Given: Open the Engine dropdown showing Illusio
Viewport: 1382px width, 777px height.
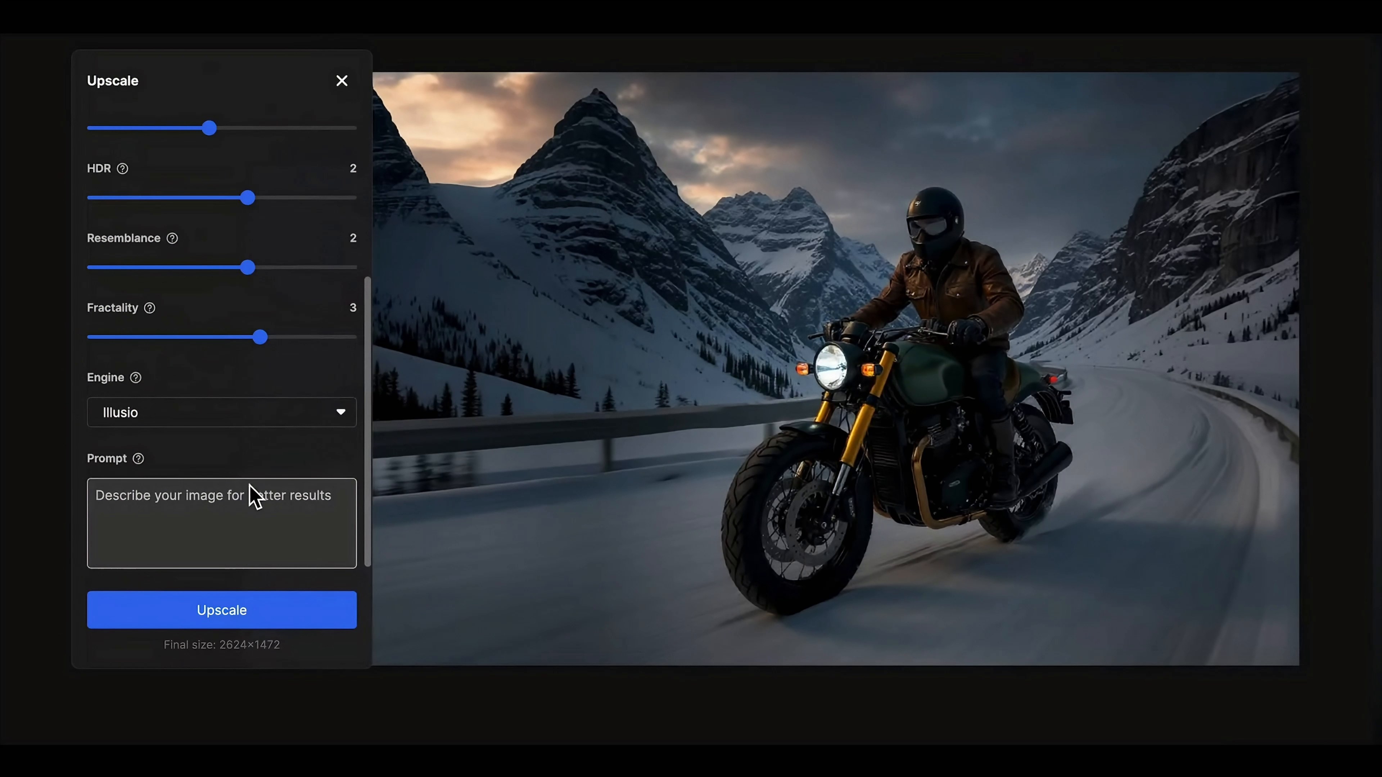Looking at the screenshot, I should pos(222,412).
